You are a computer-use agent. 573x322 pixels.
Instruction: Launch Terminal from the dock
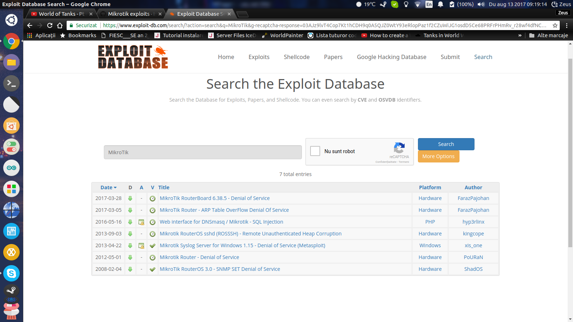pyautogui.click(x=11, y=83)
